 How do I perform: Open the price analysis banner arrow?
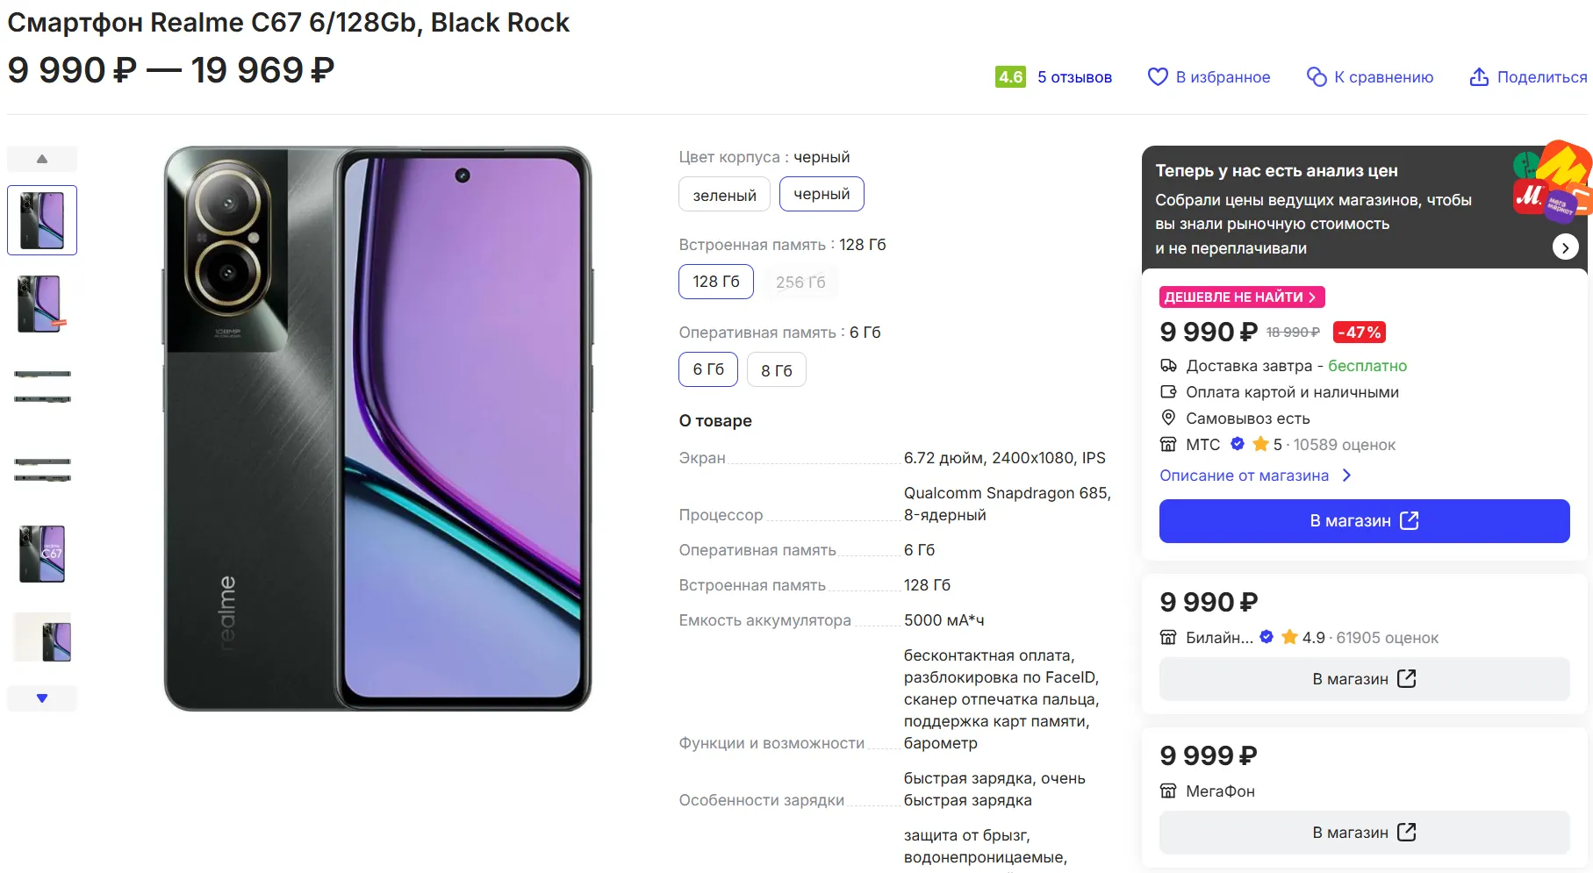point(1565,247)
